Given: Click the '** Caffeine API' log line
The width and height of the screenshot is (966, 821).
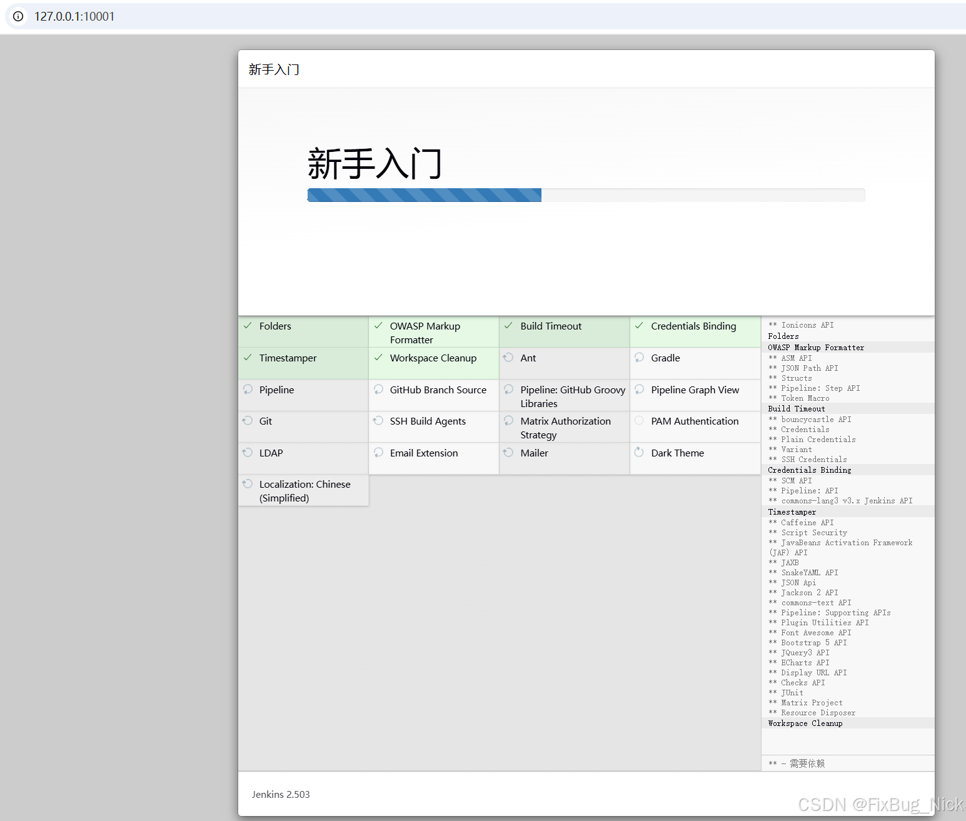Looking at the screenshot, I should 801,523.
